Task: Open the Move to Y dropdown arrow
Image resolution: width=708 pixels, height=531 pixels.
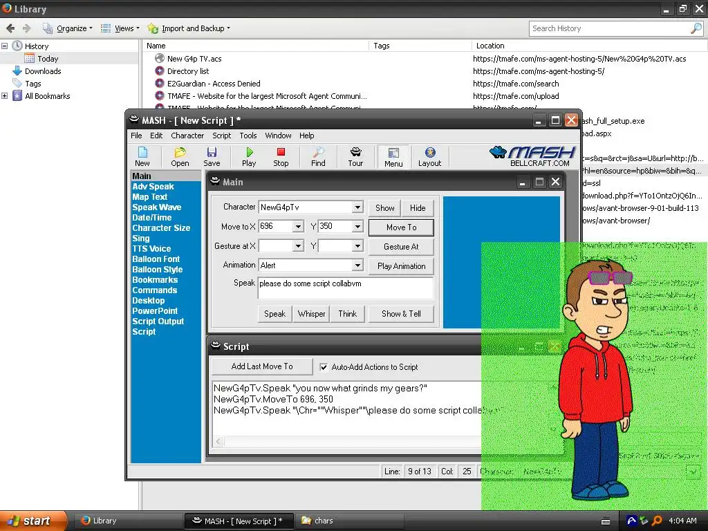Action: [357, 226]
